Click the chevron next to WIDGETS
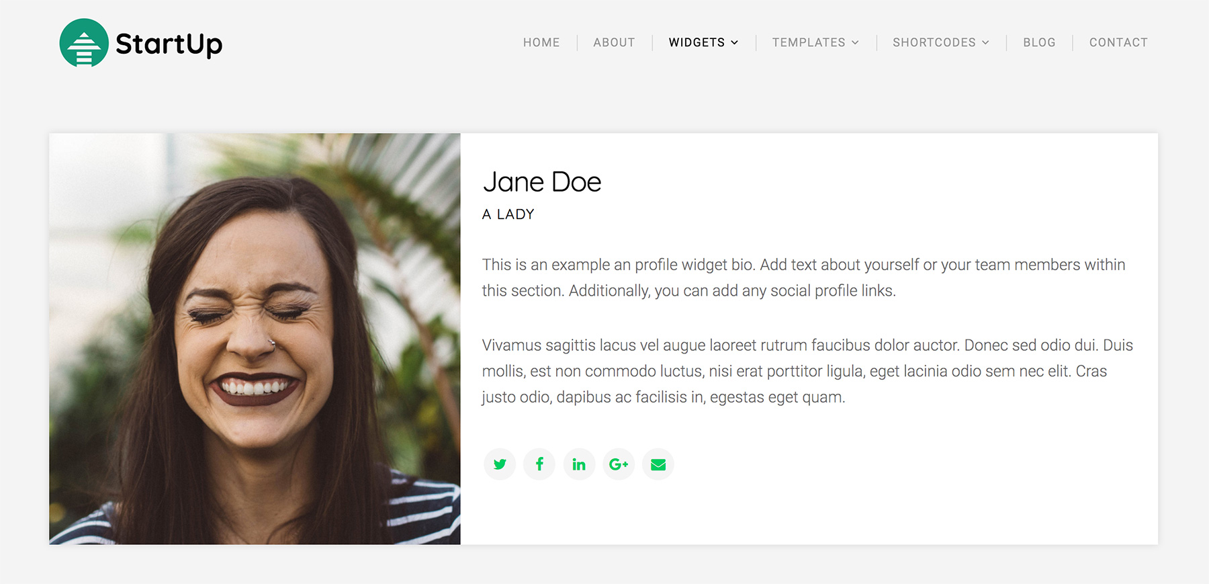Viewport: 1209px width, 584px height. 735,42
